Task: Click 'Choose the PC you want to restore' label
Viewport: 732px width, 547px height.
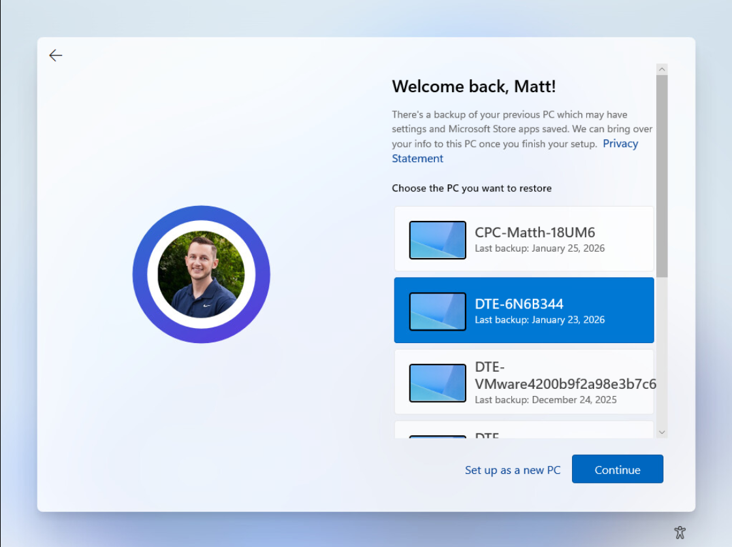Action: pos(471,188)
